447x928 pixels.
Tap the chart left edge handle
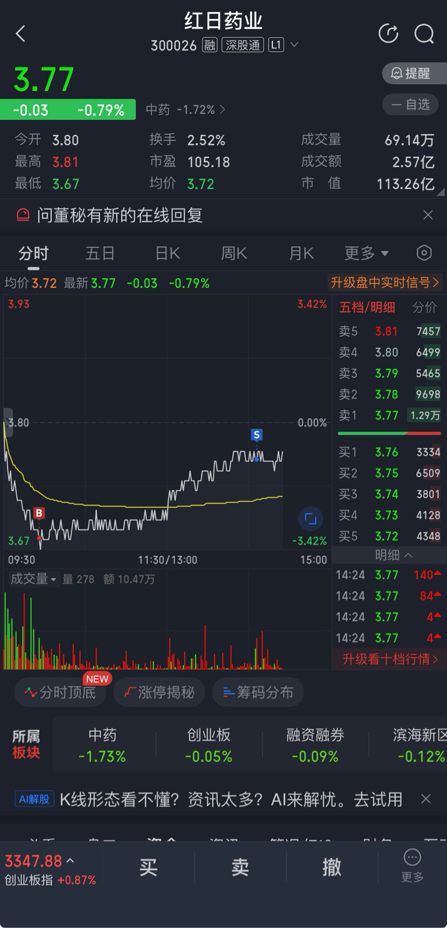click(8, 422)
